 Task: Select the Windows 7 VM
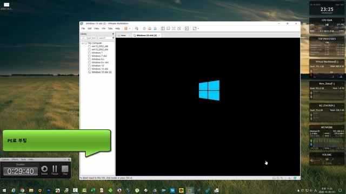pos(97,53)
